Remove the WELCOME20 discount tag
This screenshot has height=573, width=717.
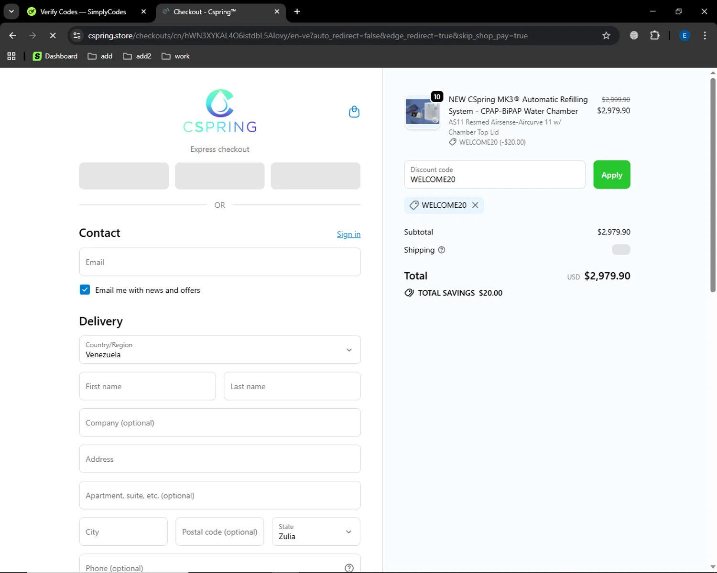[x=475, y=205]
